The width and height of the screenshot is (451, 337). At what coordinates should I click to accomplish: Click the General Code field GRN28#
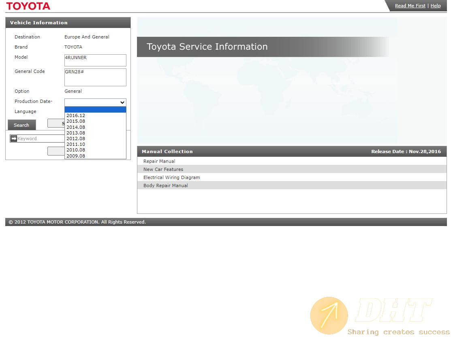coord(95,77)
